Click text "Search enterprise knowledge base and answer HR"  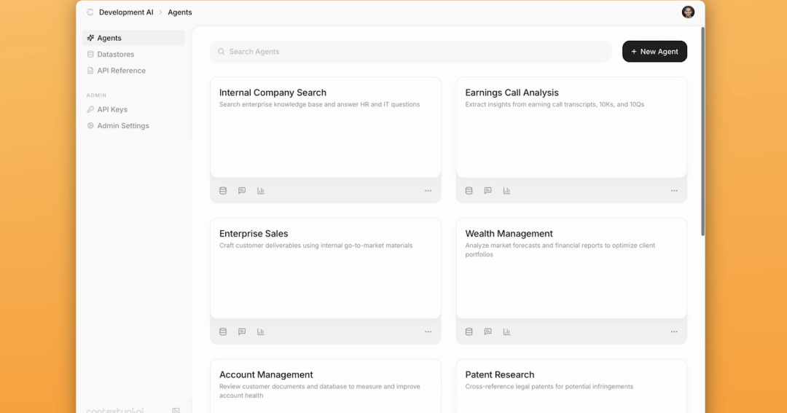tap(288, 104)
